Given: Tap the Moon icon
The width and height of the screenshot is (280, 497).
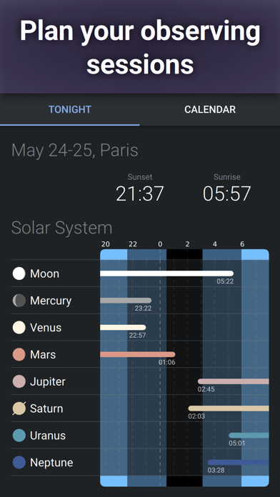Looking at the screenshot, I should pyautogui.click(x=19, y=273).
